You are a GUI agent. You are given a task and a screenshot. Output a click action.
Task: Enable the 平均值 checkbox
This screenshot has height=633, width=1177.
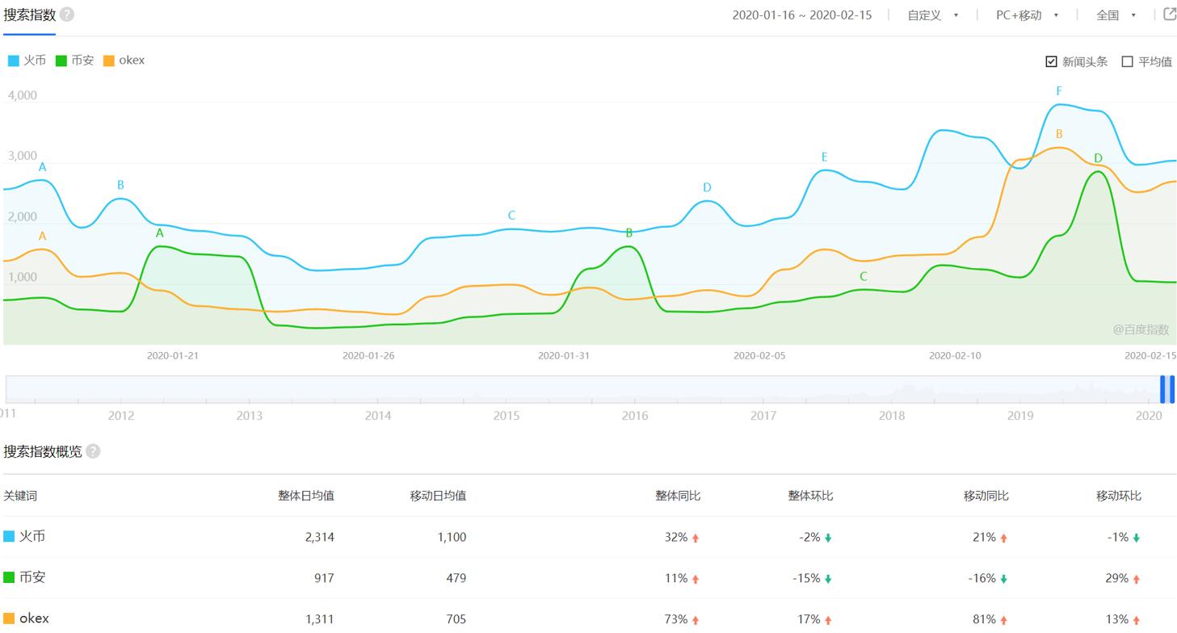pos(1127,61)
